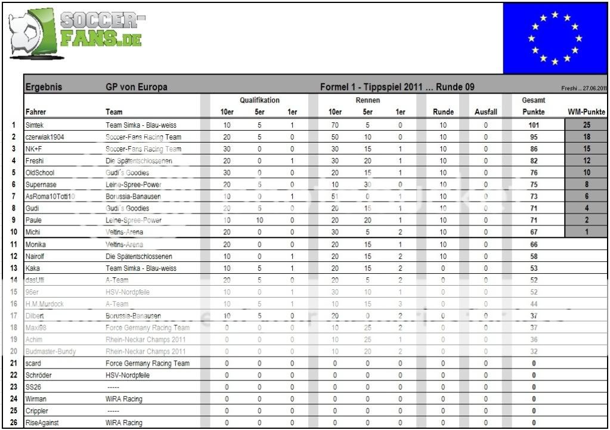Select driver name 'Michi'
The height and width of the screenshot is (430, 610).
pyautogui.click(x=33, y=232)
